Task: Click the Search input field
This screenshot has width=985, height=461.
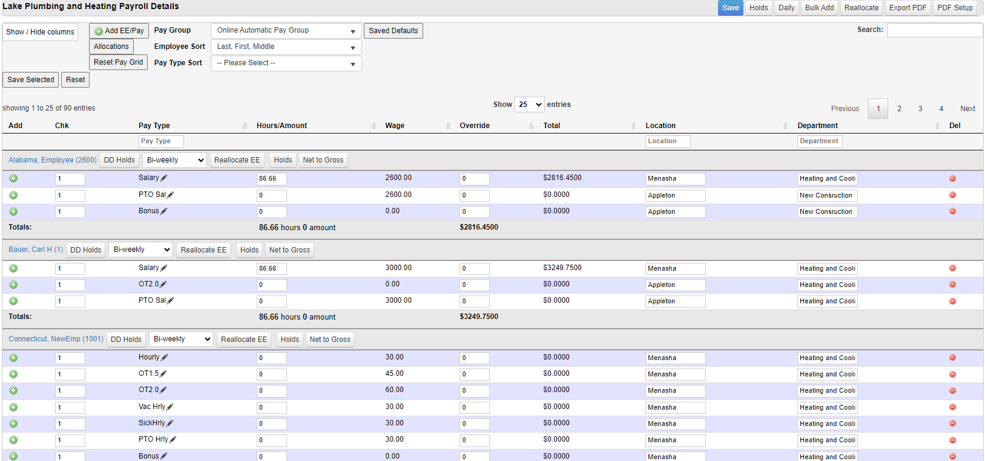Action: pos(934,30)
